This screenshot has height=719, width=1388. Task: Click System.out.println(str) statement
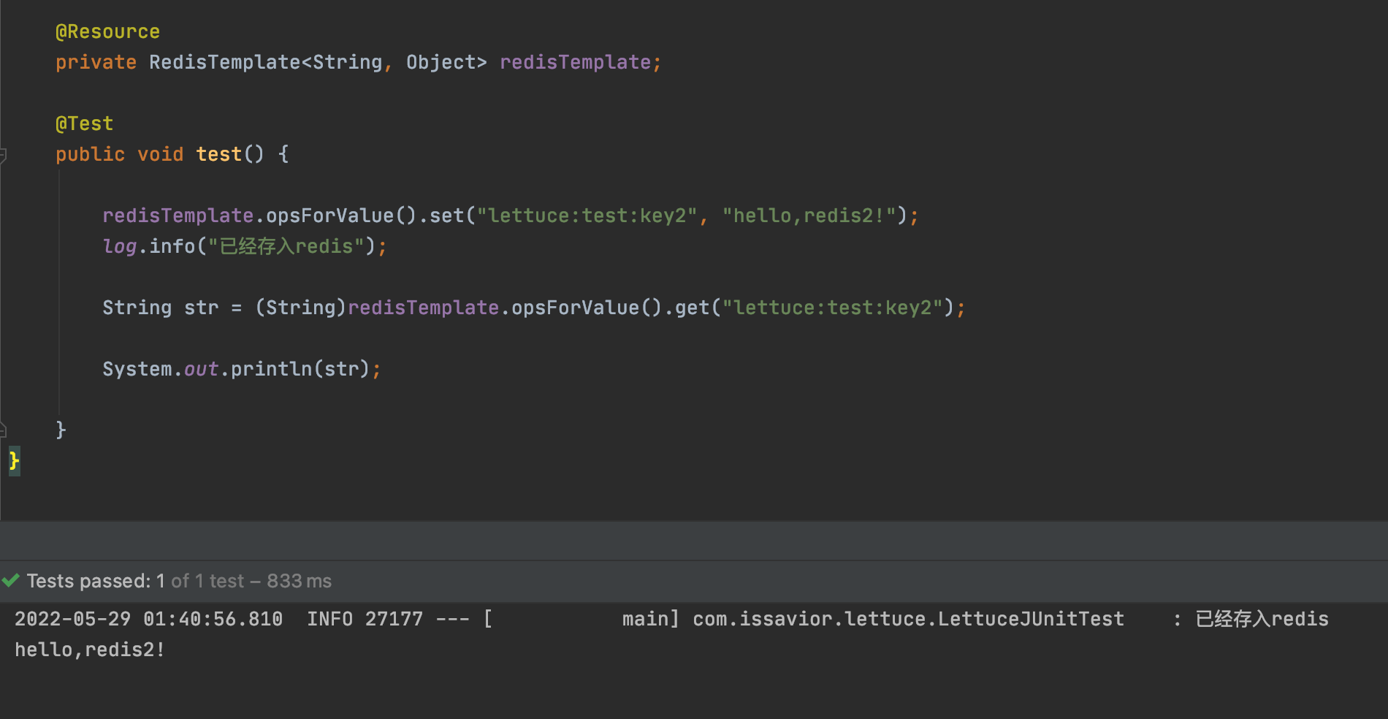click(x=241, y=370)
